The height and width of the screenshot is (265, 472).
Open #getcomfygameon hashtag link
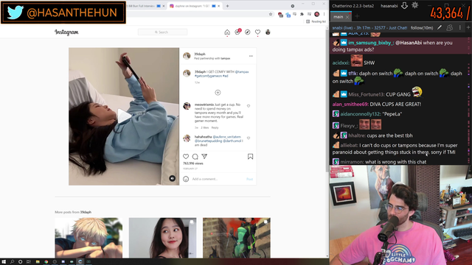click(208, 76)
